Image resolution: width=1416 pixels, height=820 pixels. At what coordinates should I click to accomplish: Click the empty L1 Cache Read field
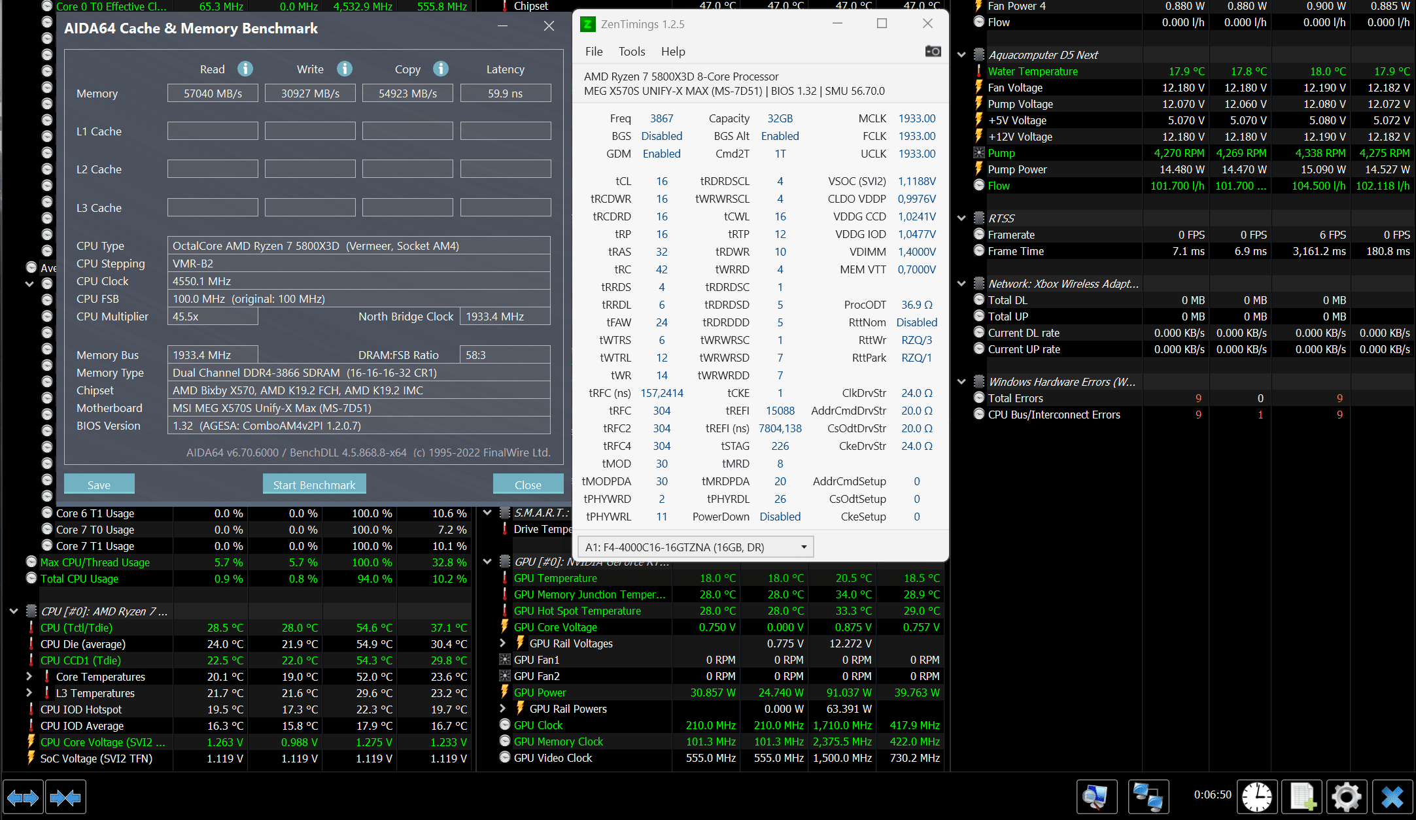click(213, 131)
